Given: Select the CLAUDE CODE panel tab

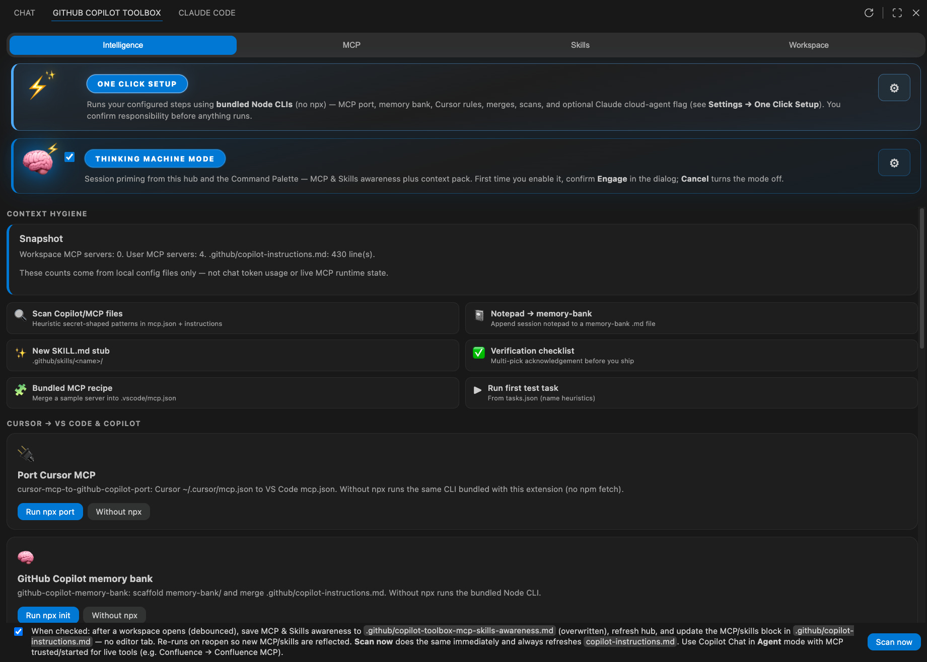Looking at the screenshot, I should (x=207, y=13).
